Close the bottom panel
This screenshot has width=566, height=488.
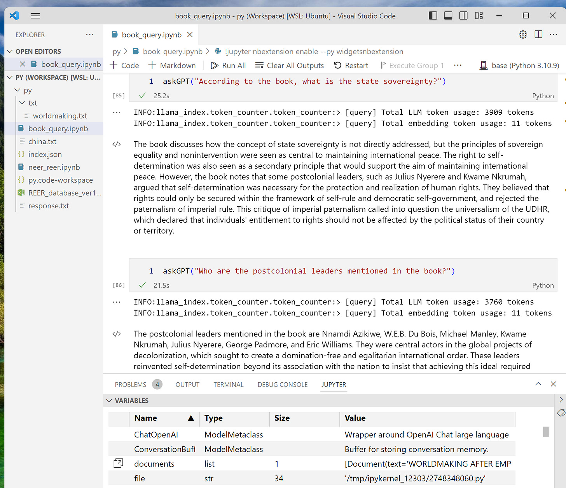click(554, 384)
